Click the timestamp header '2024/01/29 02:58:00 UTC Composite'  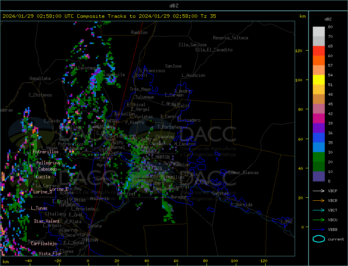(53, 16)
